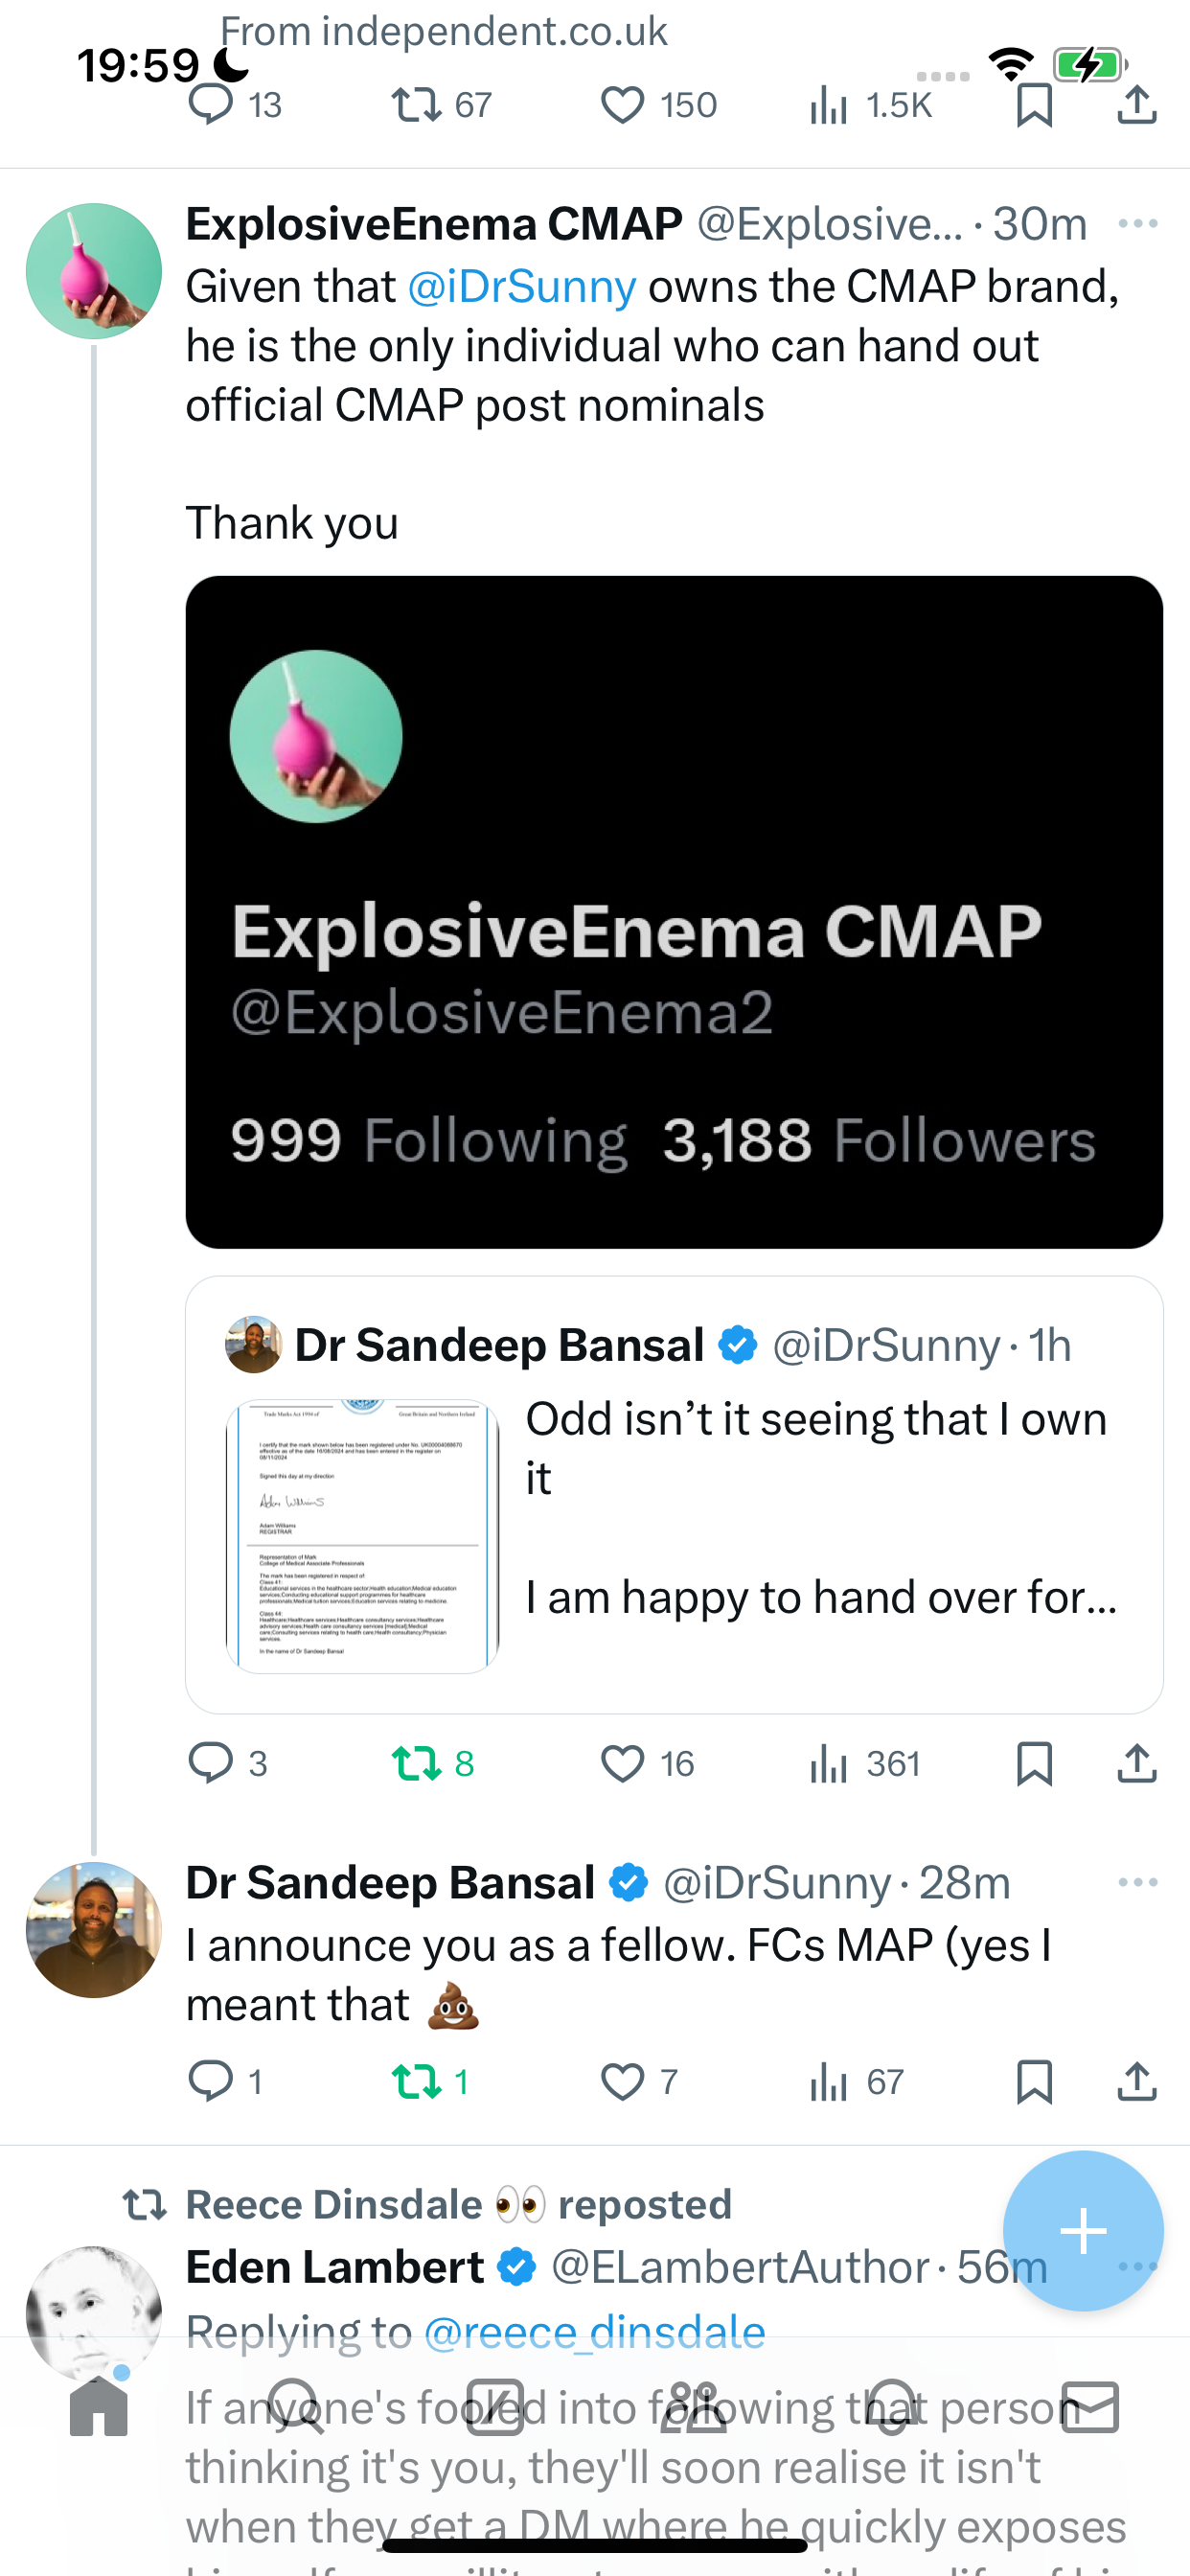Viewport: 1190px width, 2576px height.
Task: Open the @reece_dinsdale reply link
Action: pos(595,2332)
